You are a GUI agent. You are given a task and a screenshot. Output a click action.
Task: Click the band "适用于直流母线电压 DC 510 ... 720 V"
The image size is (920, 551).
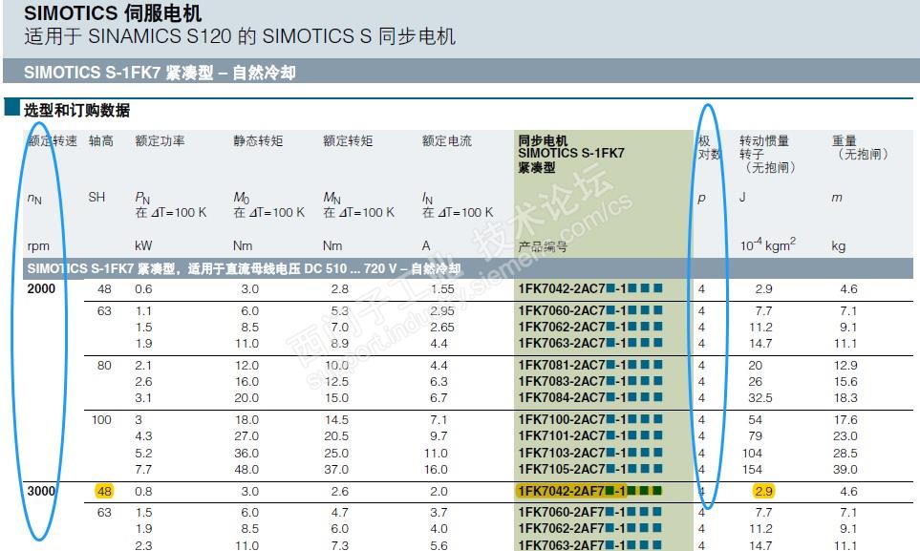pos(324,268)
